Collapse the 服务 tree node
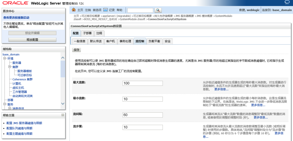 [x=5, y=104]
